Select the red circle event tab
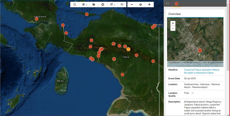230x116 pixels. (176, 4)
